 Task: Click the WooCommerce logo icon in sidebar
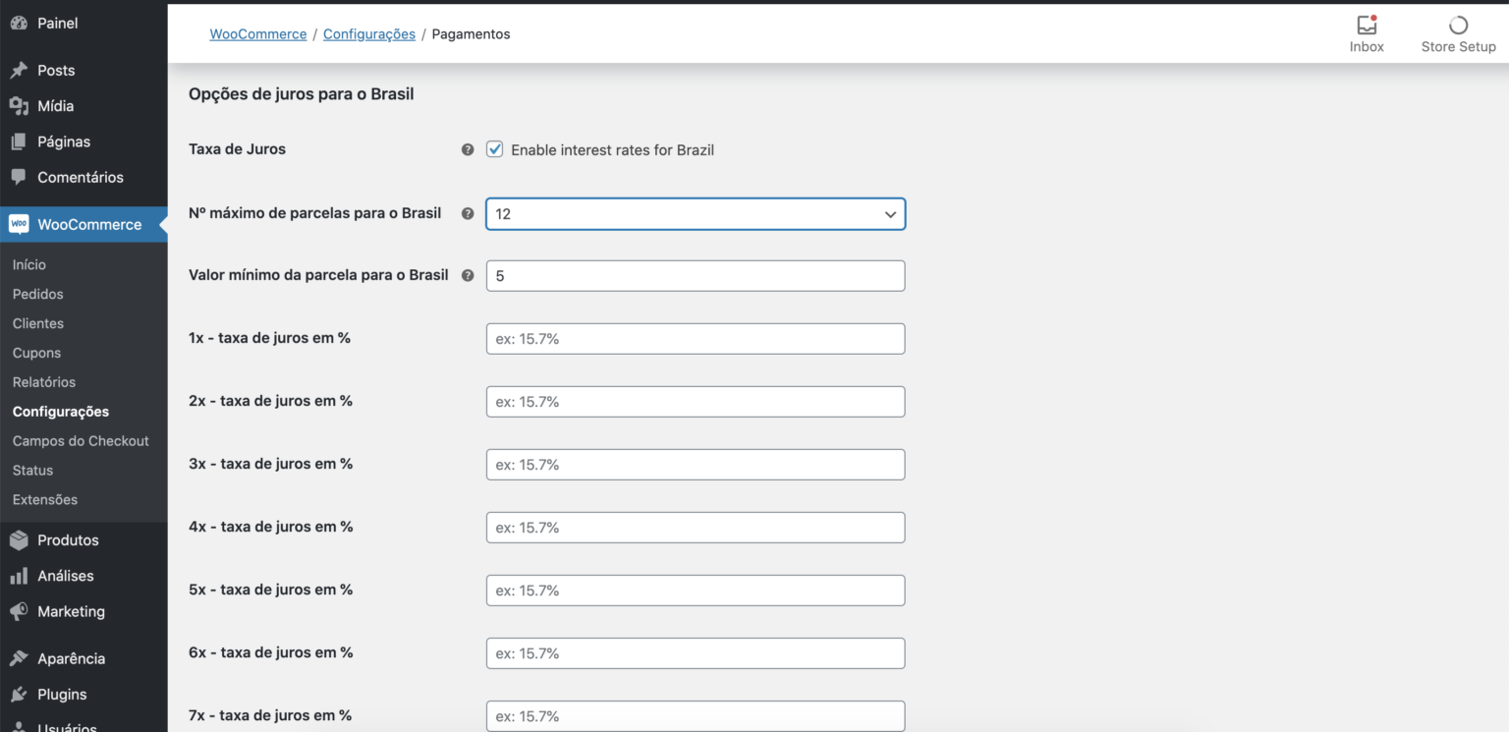click(19, 224)
